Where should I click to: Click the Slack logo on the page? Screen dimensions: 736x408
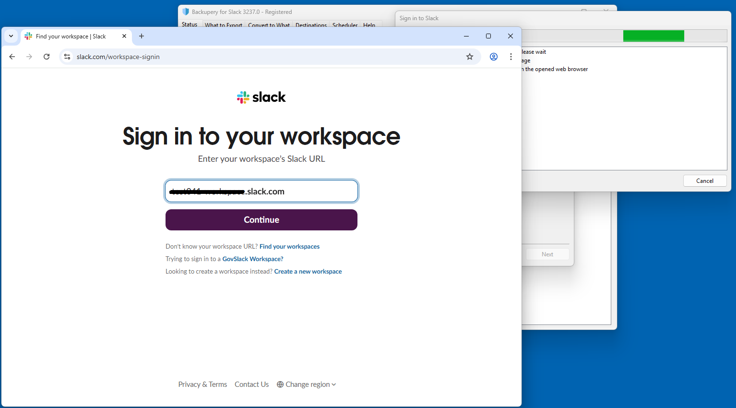tap(261, 97)
